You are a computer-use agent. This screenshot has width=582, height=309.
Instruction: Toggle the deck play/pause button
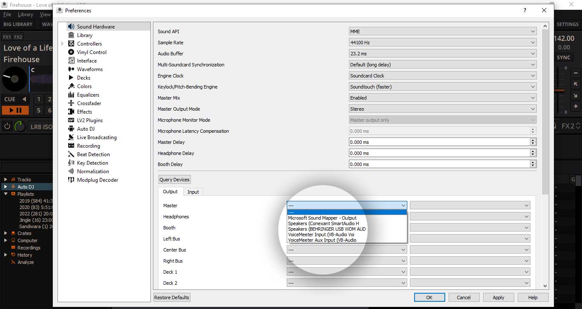coord(15,111)
